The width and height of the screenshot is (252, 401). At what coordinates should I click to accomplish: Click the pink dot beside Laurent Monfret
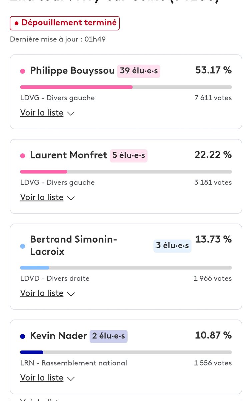pos(23,156)
